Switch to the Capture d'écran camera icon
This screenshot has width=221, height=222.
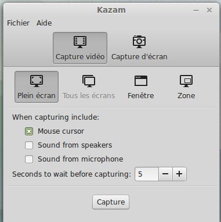(139, 42)
